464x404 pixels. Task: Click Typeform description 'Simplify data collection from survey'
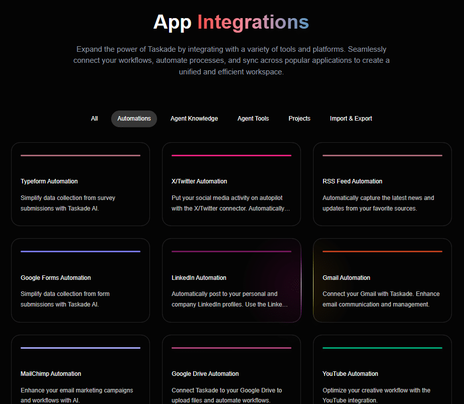(x=68, y=198)
